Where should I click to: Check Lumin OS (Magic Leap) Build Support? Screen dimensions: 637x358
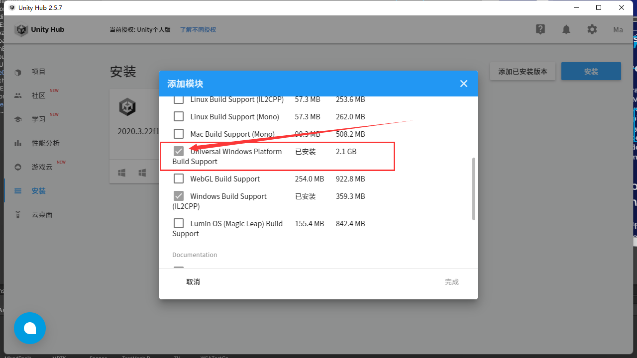coord(179,223)
